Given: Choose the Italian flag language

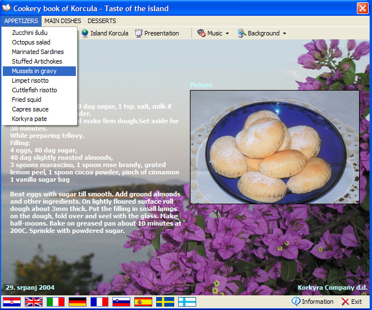Looking at the screenshot, I should [56, 302].
